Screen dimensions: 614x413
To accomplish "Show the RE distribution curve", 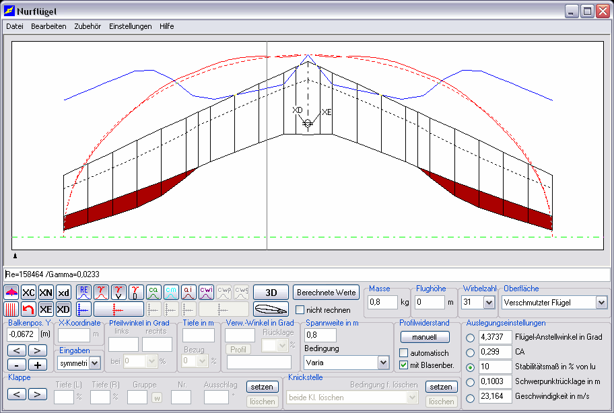I will [83, 293].
